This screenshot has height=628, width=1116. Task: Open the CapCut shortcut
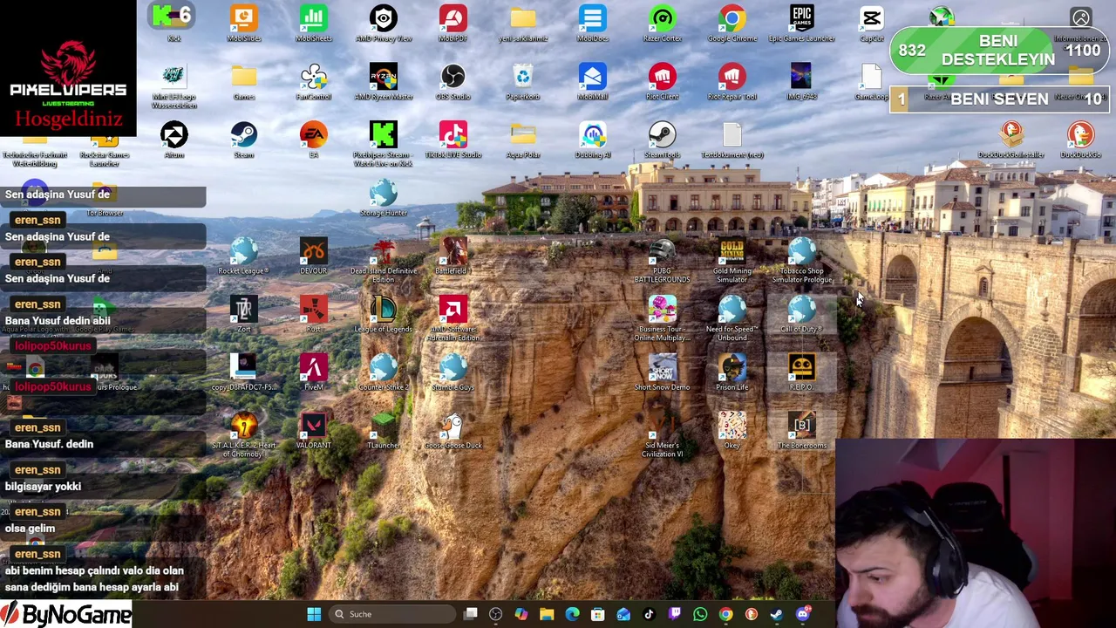click(871, 24)
